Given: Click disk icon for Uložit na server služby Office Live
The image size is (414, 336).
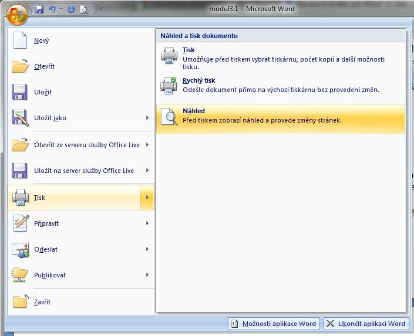Looking at the screenshot, I should 19,171.
